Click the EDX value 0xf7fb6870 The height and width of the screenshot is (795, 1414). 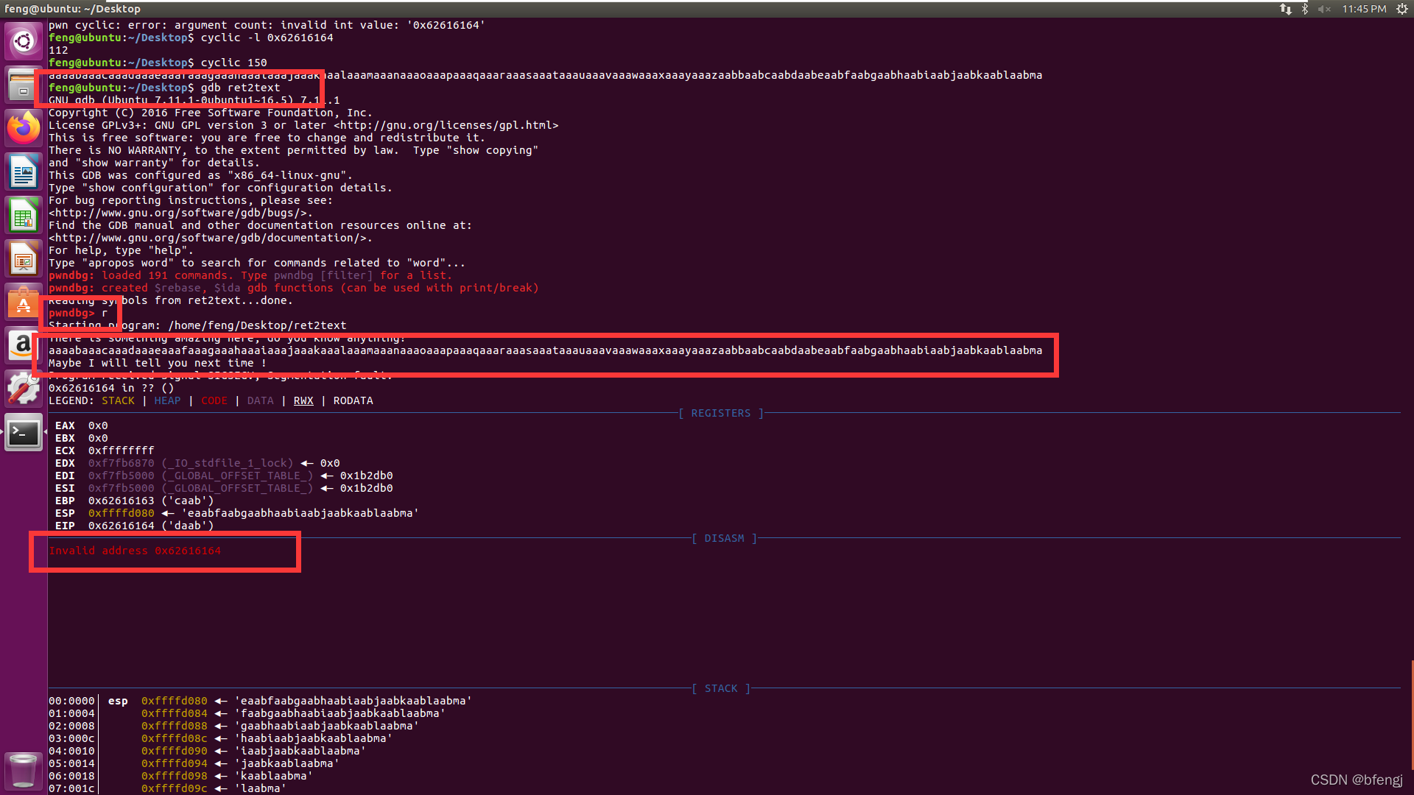[x=122, y=463]
